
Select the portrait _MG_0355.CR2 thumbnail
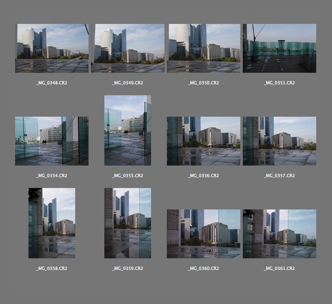click(x=128, y=130)
